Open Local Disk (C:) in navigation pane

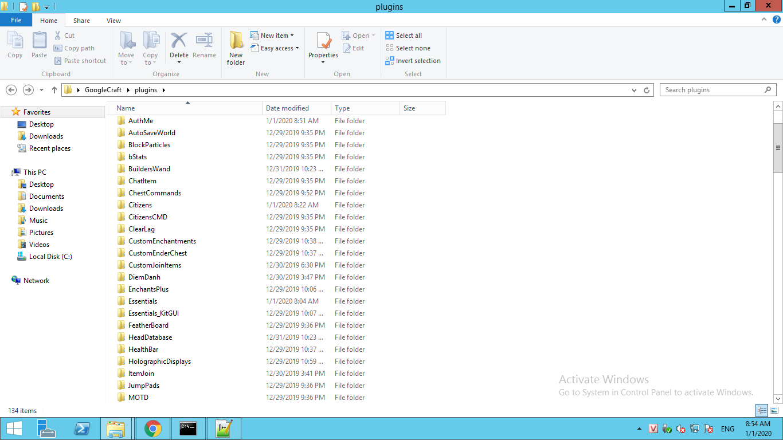50,257
